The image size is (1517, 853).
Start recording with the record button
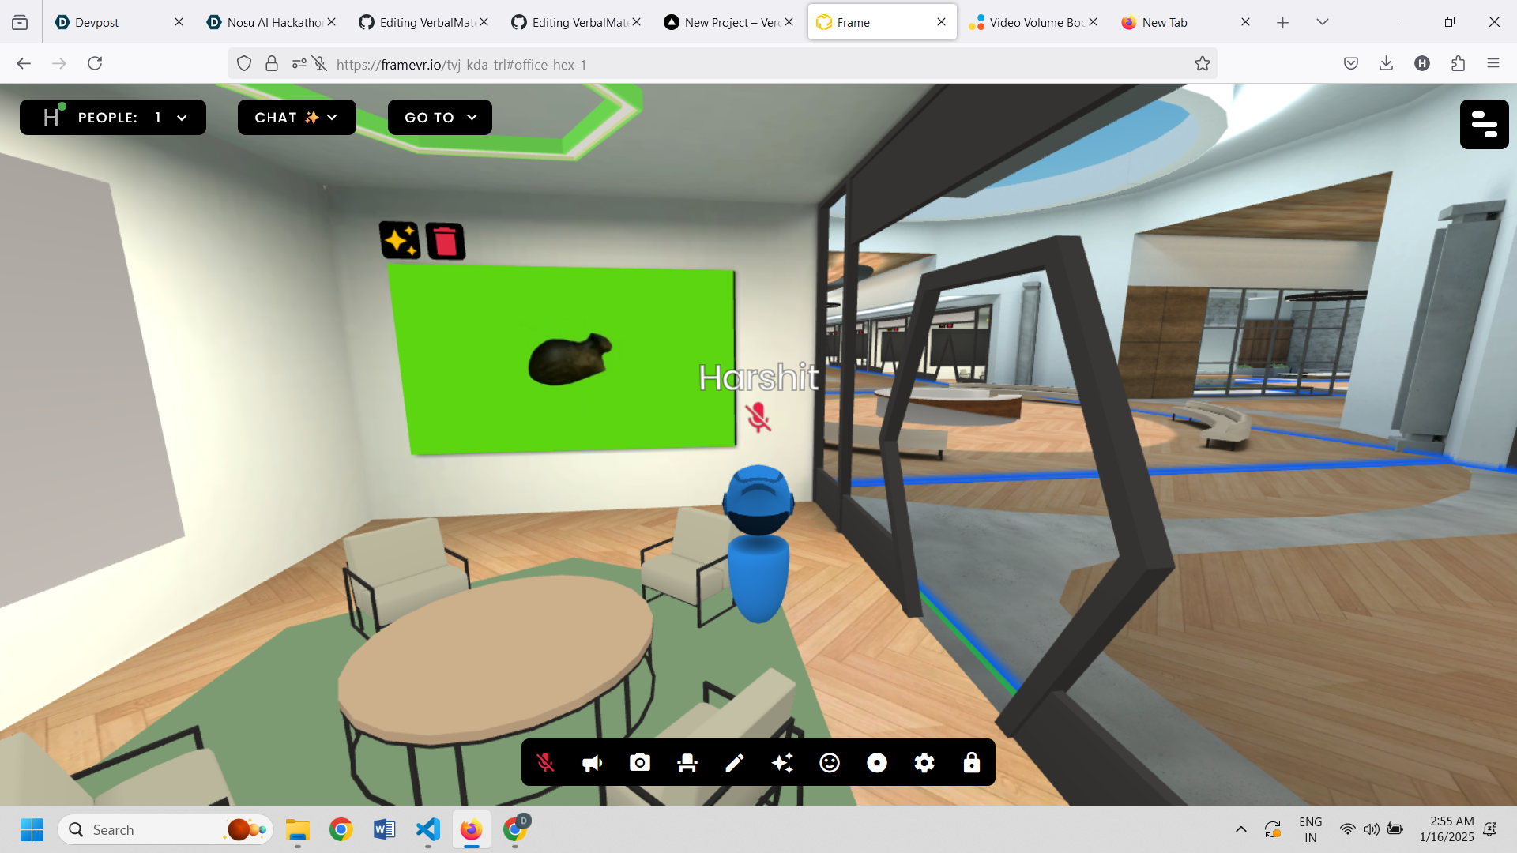(877, 762)
